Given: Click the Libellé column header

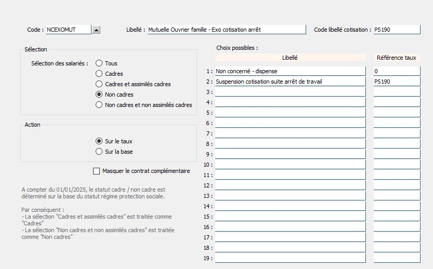Looking at the screenshot, I should (290, 58).
